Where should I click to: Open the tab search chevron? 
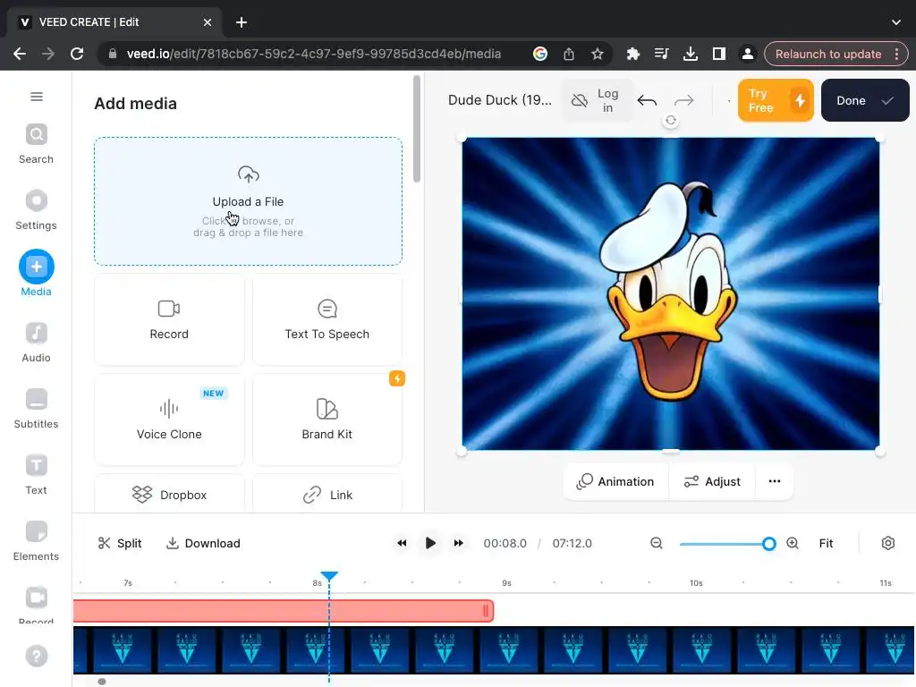[896, 22]
